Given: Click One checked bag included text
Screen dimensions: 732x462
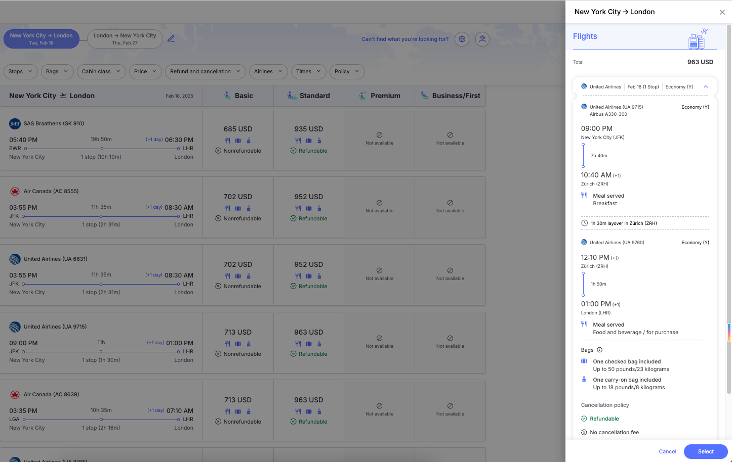Looking at the screenshot, I should click(627, 361).
